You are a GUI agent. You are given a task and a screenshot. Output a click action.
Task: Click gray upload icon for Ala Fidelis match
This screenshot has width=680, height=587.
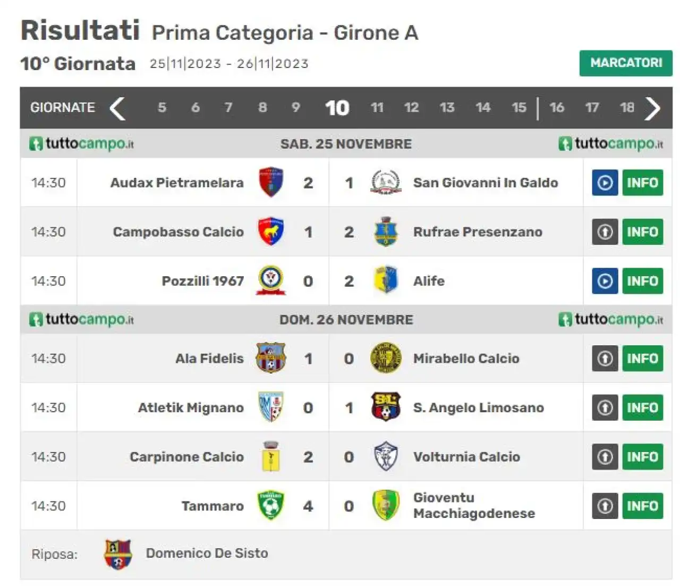click(x=605, y=359)
